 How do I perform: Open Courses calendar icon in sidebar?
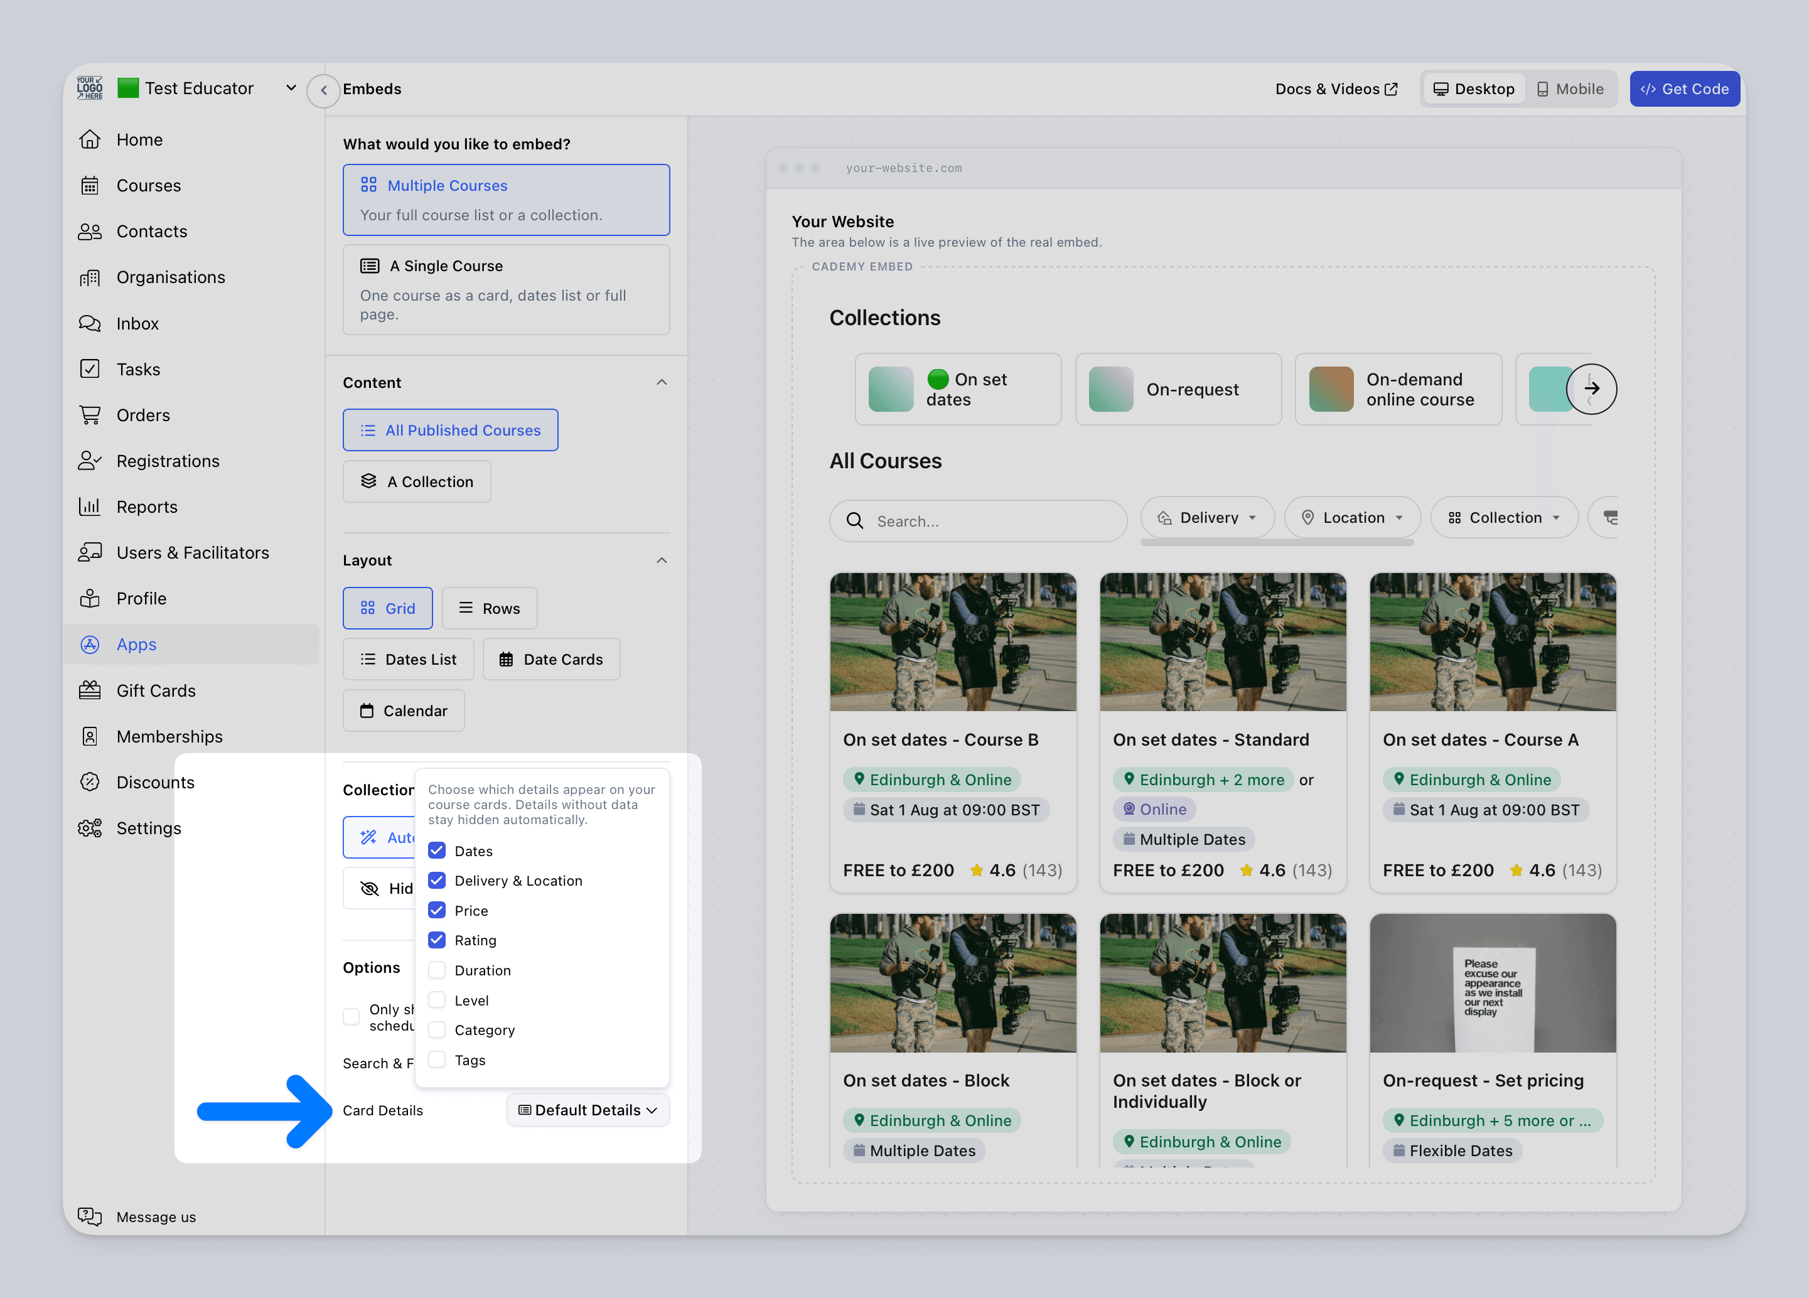[89, 186]
